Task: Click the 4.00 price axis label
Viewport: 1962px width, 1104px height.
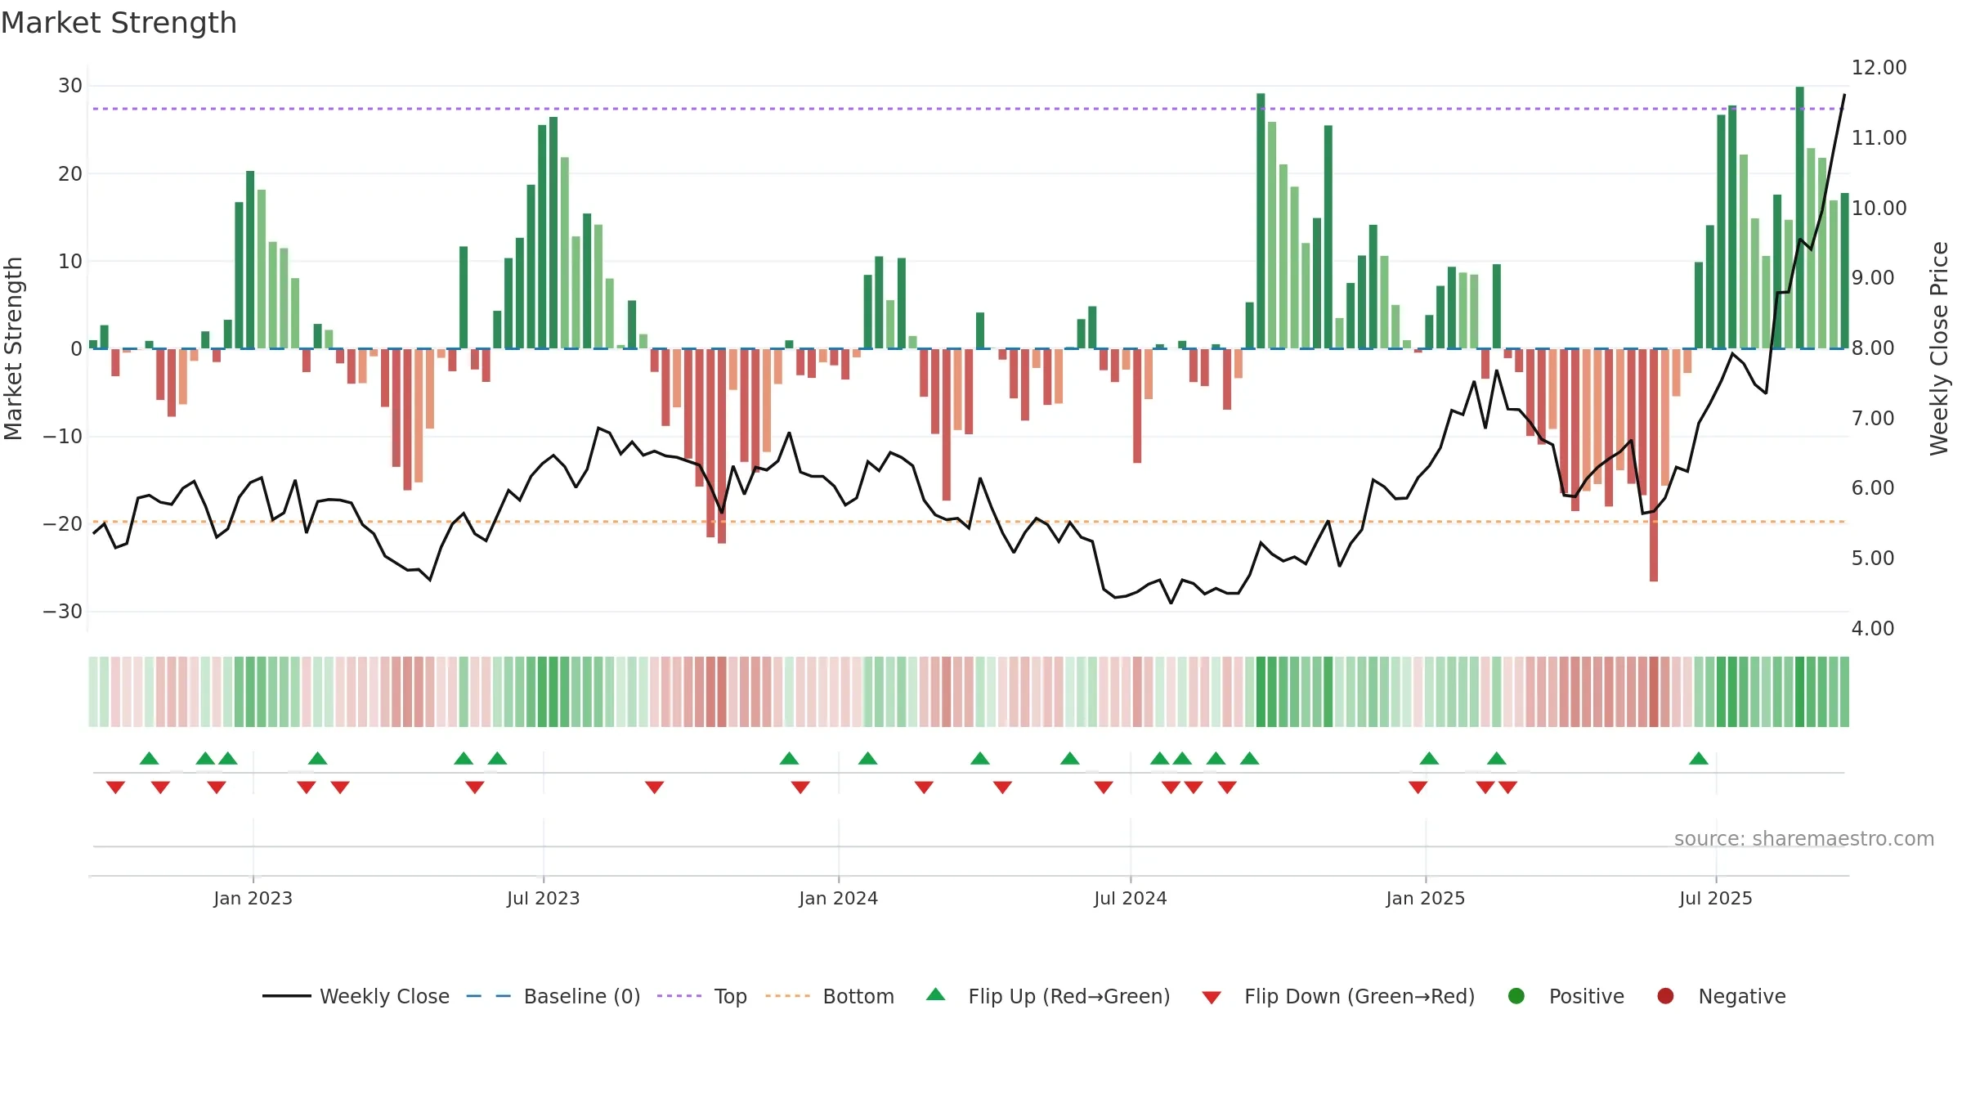Action: pyautogui.click(x=1873, y=629)
